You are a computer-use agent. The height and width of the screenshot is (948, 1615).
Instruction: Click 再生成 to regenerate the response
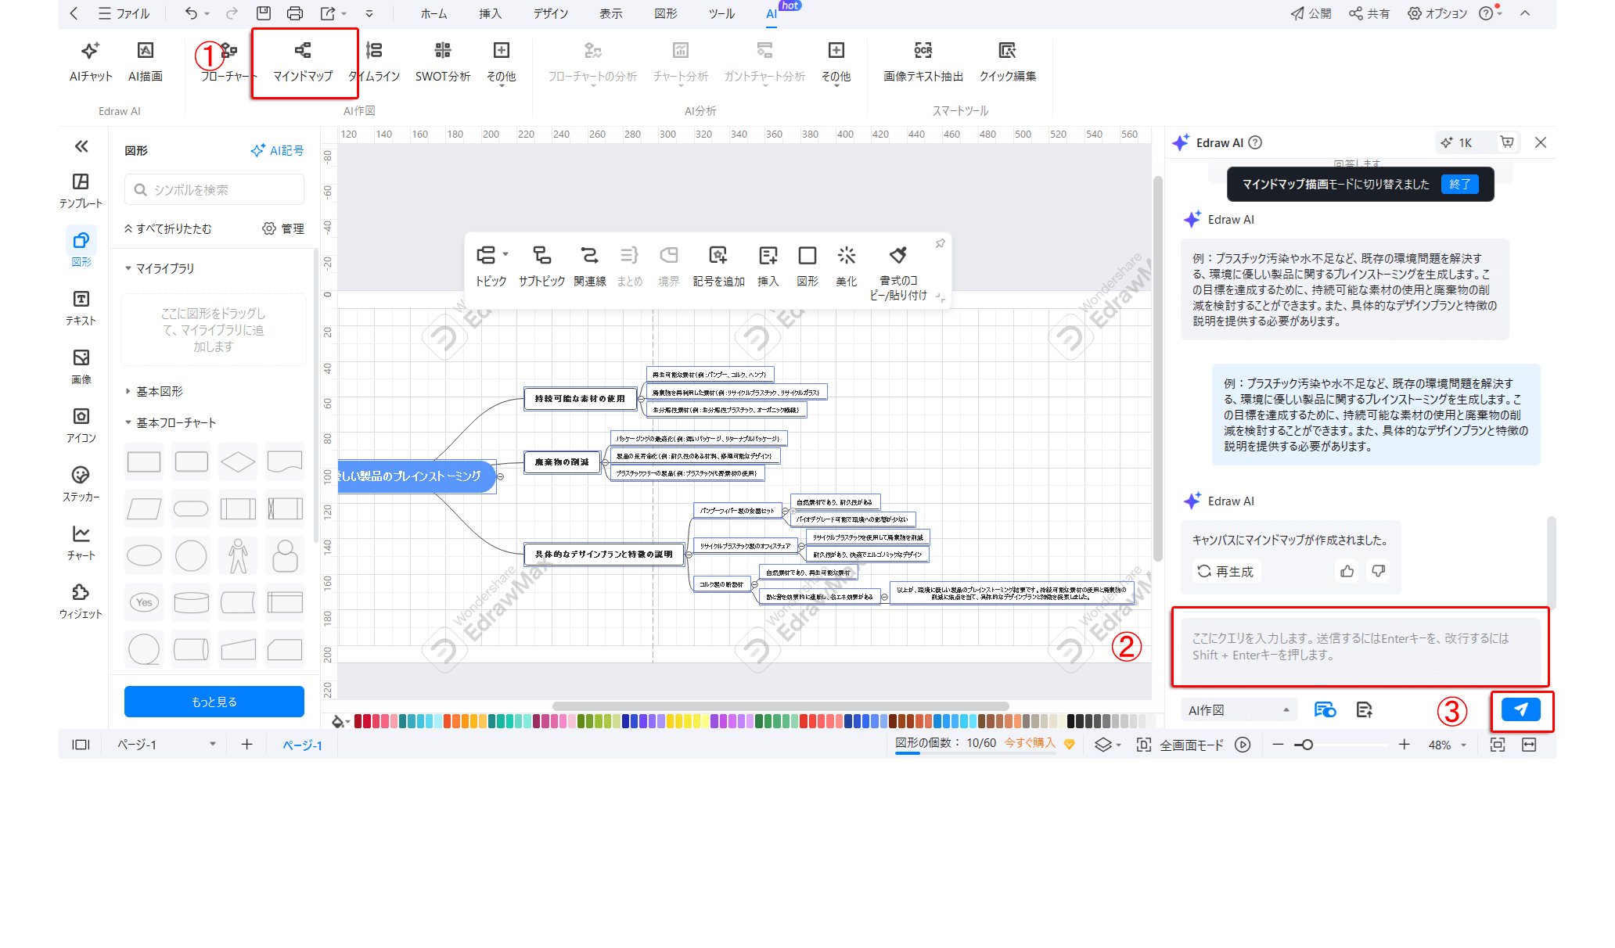tap(1225, 572)
